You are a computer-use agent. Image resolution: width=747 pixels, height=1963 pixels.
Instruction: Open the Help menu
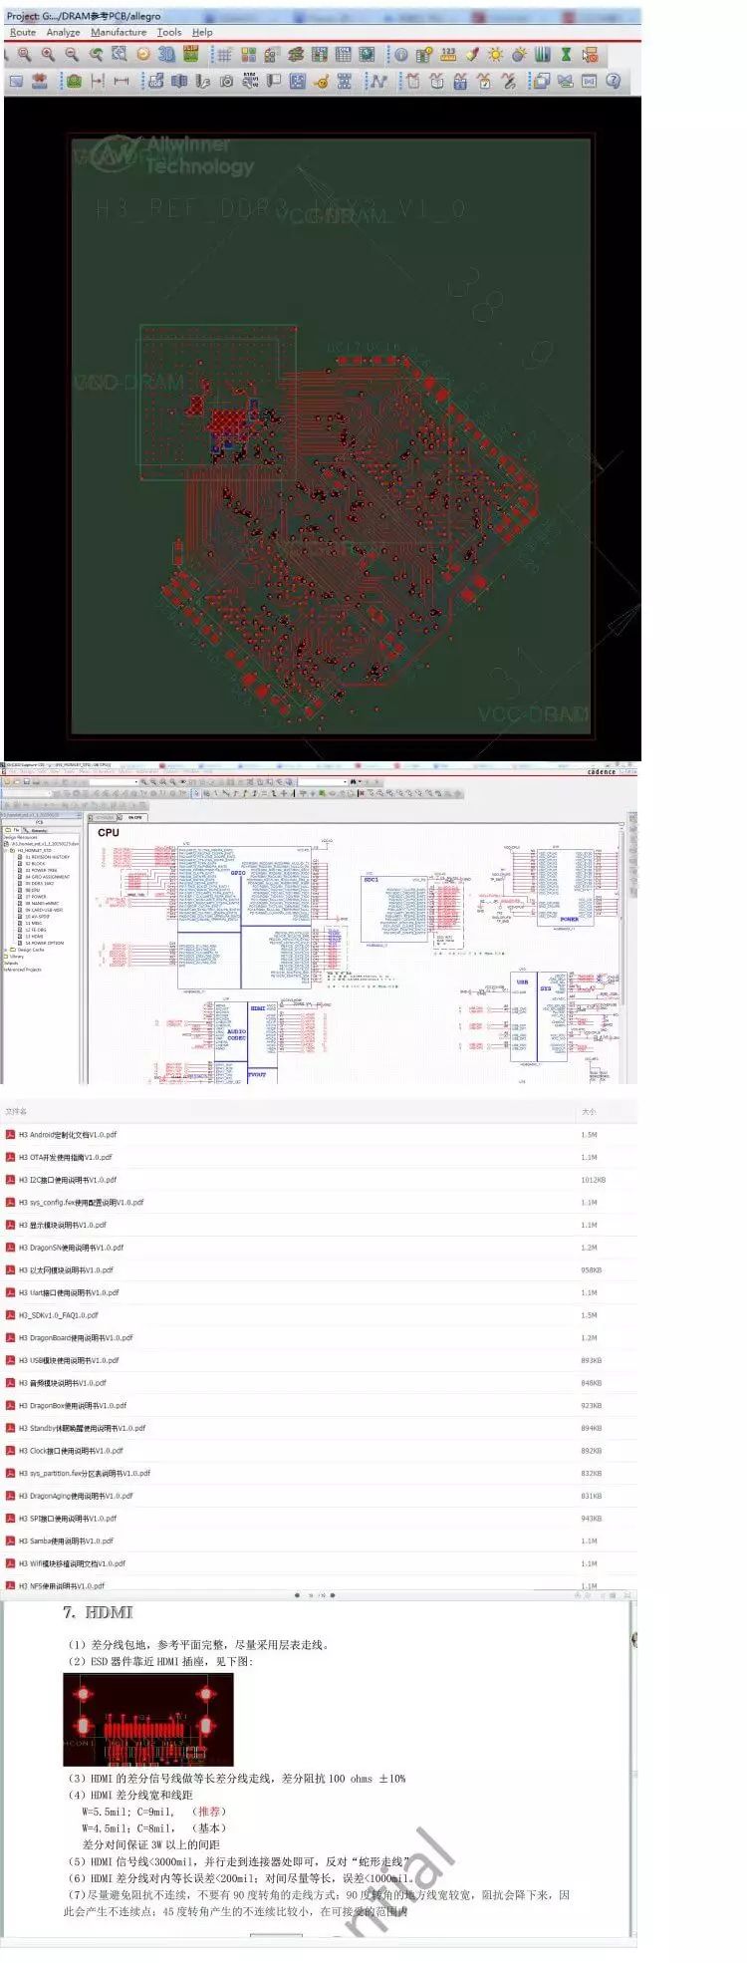pos(202,32)
